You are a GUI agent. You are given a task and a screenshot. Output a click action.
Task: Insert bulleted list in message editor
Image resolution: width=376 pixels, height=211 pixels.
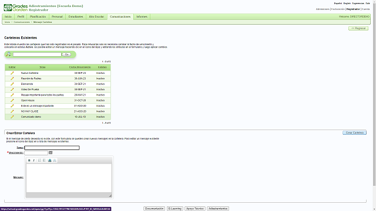tap(44, 161)
